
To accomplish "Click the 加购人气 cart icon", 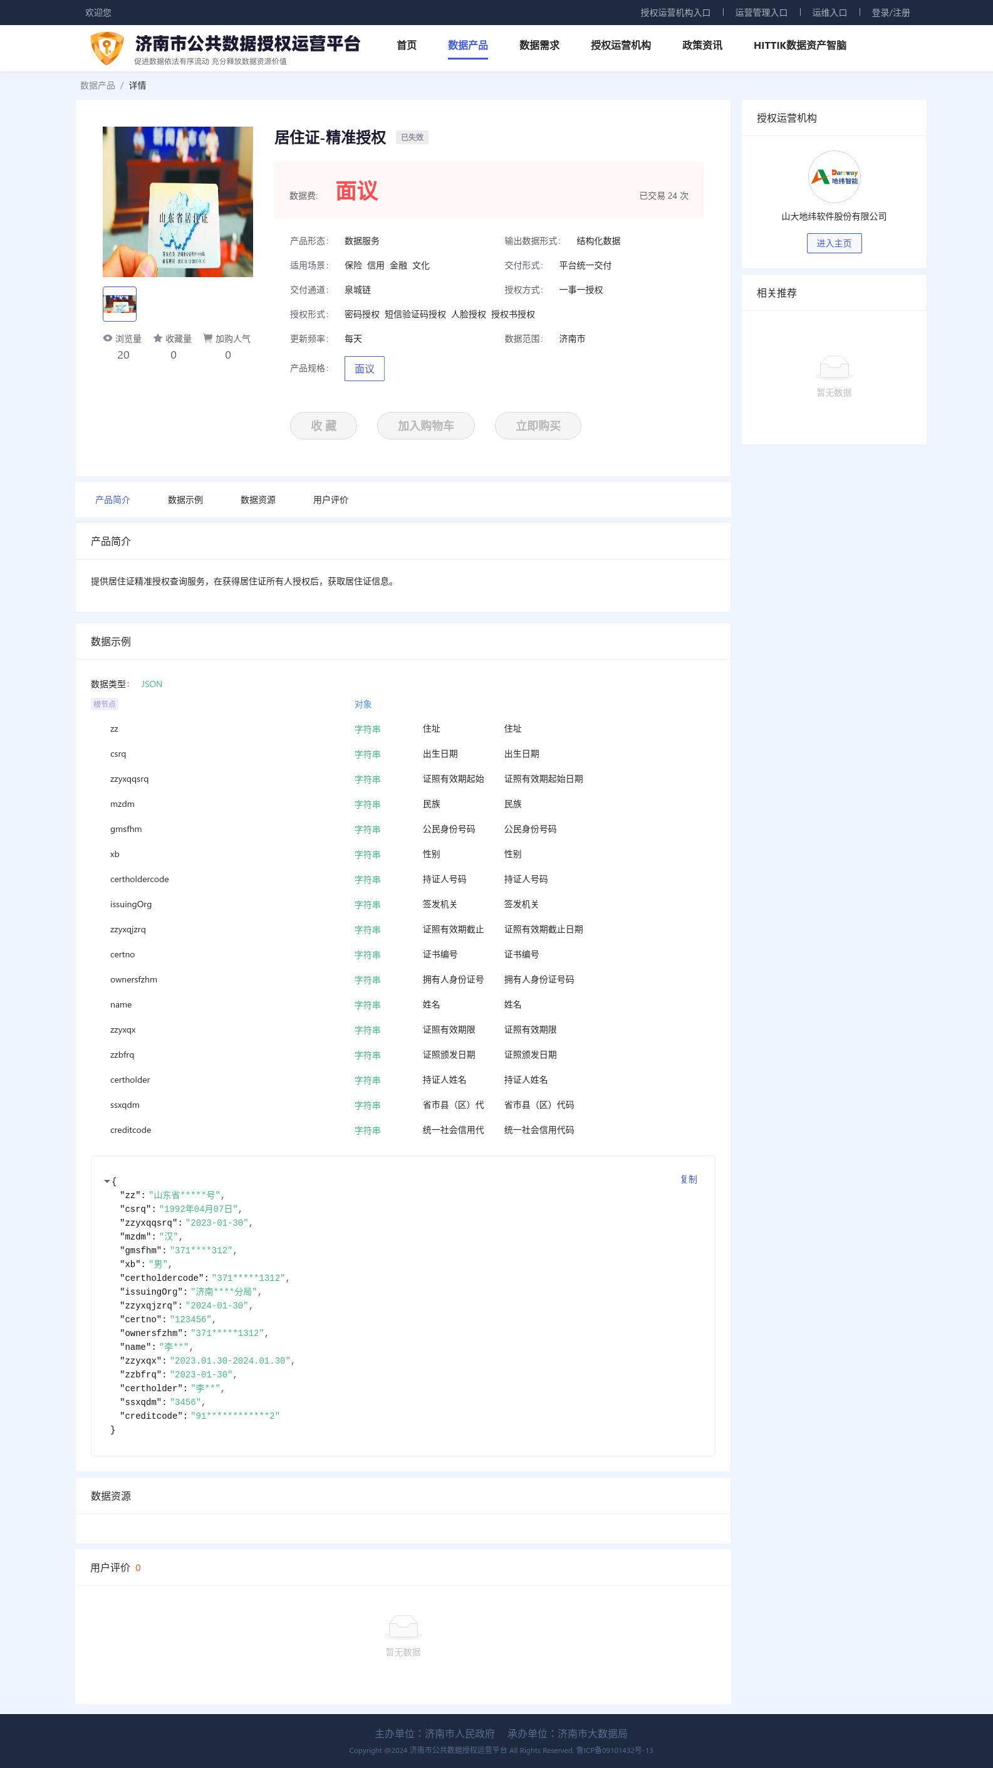I will click(x=208, y=339).
